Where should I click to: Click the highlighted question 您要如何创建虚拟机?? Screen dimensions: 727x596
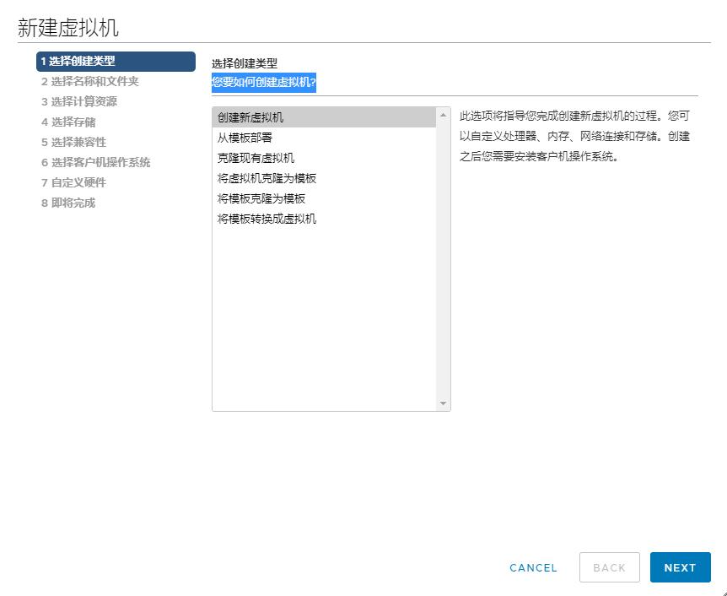264,82
